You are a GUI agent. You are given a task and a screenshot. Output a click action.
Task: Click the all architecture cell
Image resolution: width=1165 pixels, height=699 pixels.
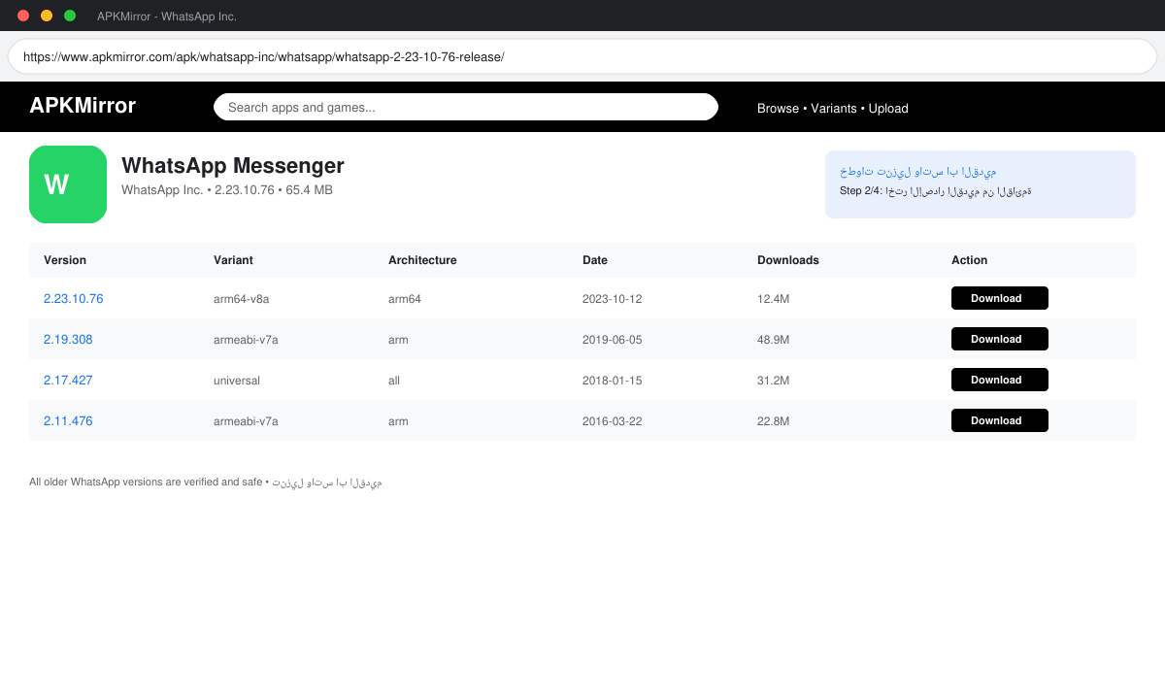[x=394, y=381]
